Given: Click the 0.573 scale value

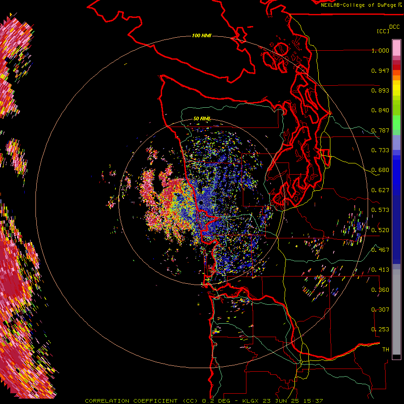Looking at the screenshot, I should (380, 210).
